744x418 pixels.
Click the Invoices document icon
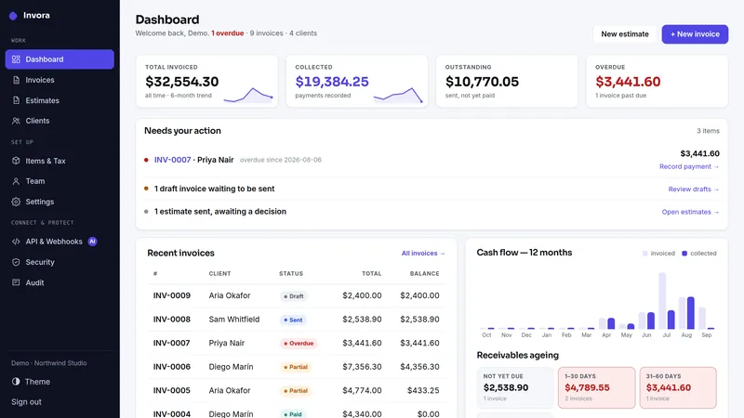(x=16, y=80)
